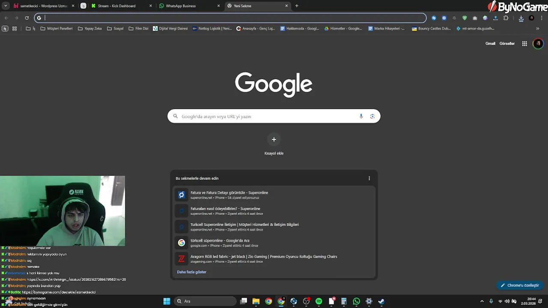The width and height of the screenshot is (548, 308).
Task: Open WhatsApp from taskbar
Action: (x=356, y=301)
